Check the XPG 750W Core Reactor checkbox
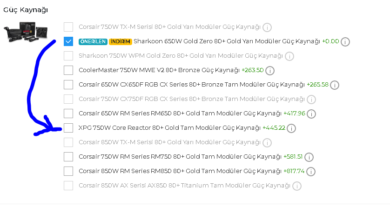Screen dimensions: 390x207 (68, 128)
